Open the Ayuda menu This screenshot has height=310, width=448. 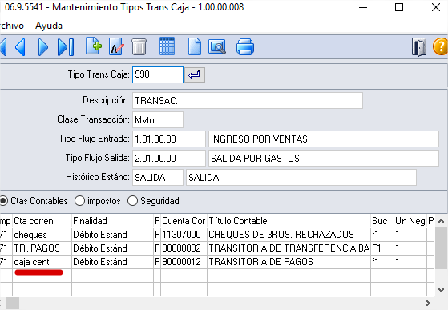click(x=49, y=26)
